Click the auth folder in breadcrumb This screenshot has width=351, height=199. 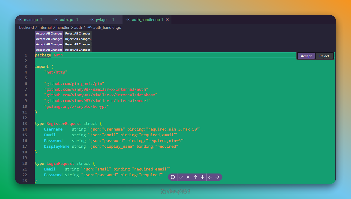pos(78,27)
